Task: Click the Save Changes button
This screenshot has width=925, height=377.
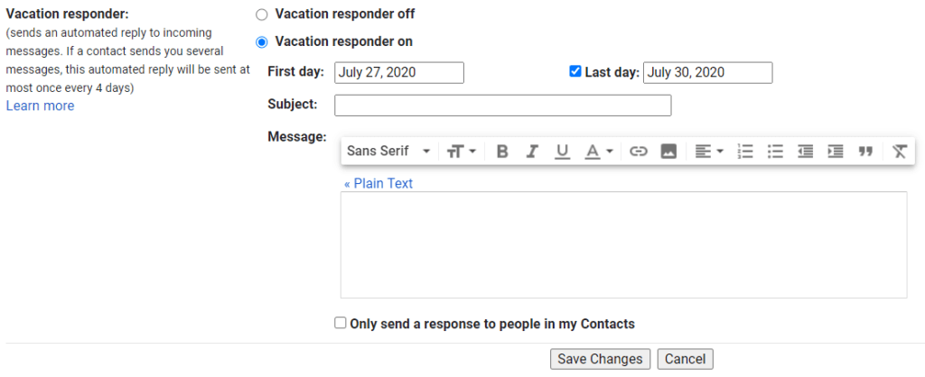Action: pos(600,359)
